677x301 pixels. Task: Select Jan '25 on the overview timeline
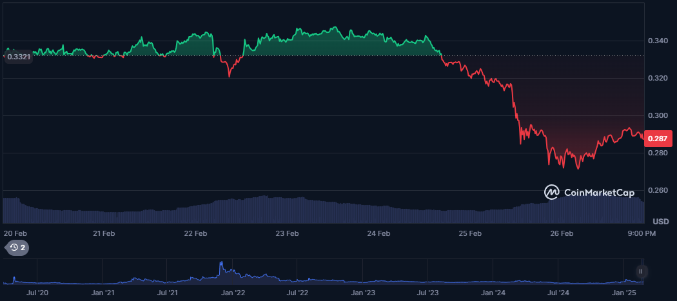click(624, 293)
